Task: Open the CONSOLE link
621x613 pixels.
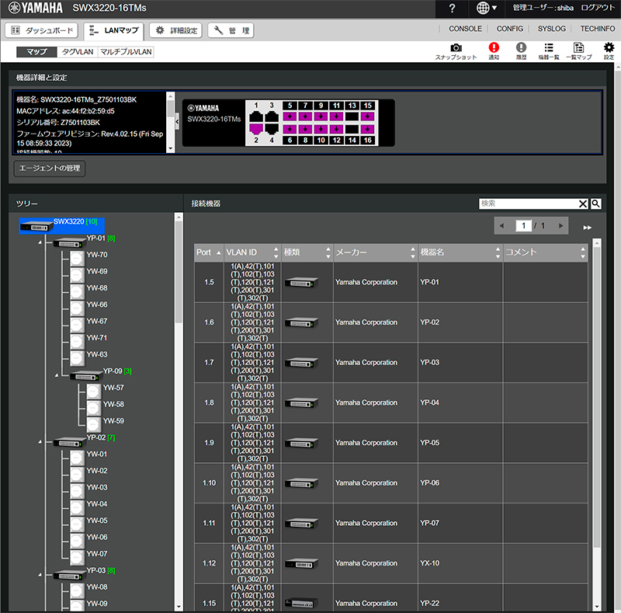Action: 465,29
